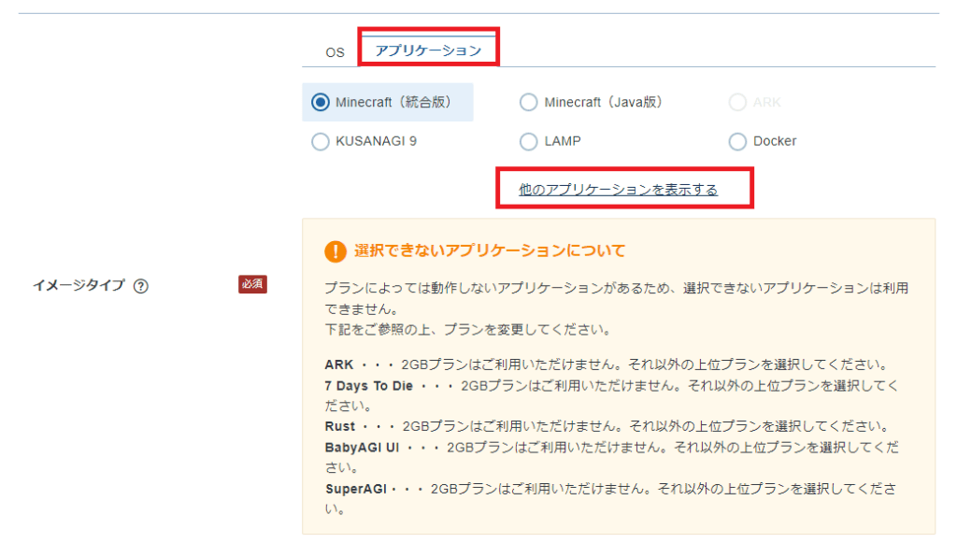This screenshot has height=543, width=957.
Task: Choose the Docker radio option
Action: point(763,141)
